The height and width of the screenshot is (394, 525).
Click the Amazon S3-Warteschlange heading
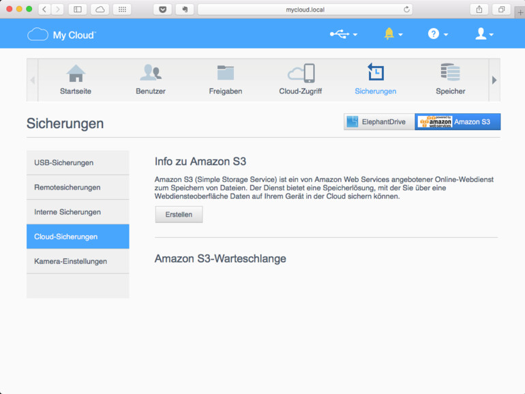point(220,258)
